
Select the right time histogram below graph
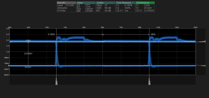pyautogui.click(x=149, y=81)
